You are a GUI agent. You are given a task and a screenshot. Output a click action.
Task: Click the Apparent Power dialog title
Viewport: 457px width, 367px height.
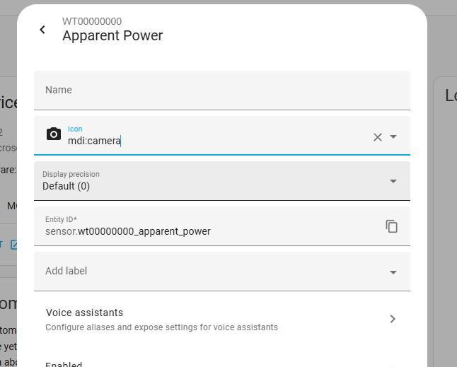112,35
